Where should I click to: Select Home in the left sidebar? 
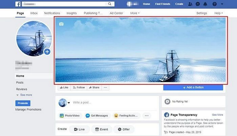[x=34, y=76]
